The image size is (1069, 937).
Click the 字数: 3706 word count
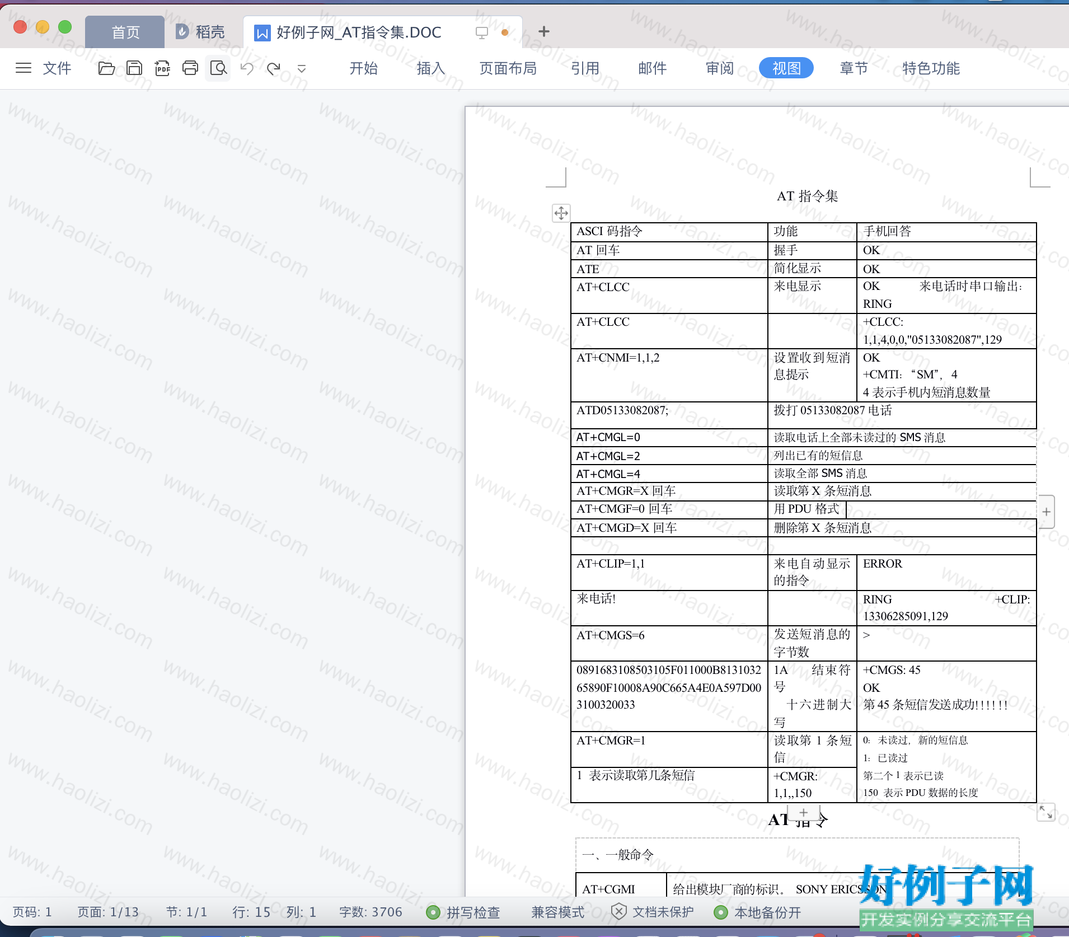pyautogui.click(x=371, y=912)
